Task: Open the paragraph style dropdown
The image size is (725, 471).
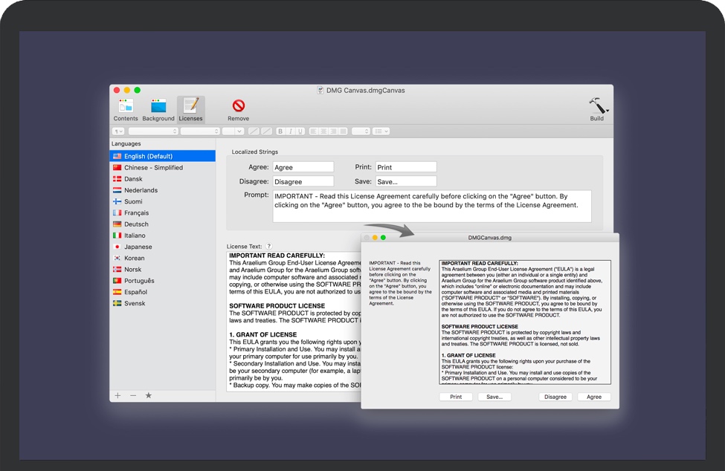Action: click(118, 131)
